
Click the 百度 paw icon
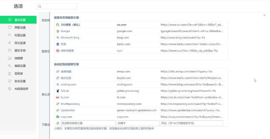point(58,44)
